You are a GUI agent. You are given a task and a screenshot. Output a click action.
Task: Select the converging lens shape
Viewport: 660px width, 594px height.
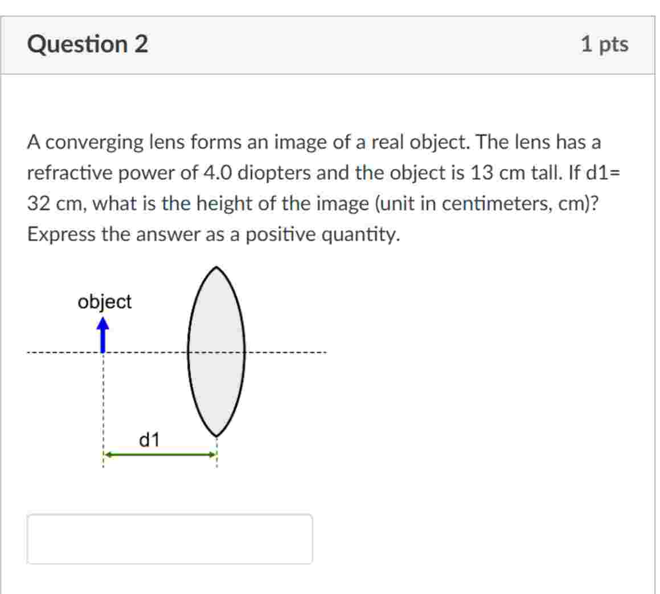(x=216, y=353)
